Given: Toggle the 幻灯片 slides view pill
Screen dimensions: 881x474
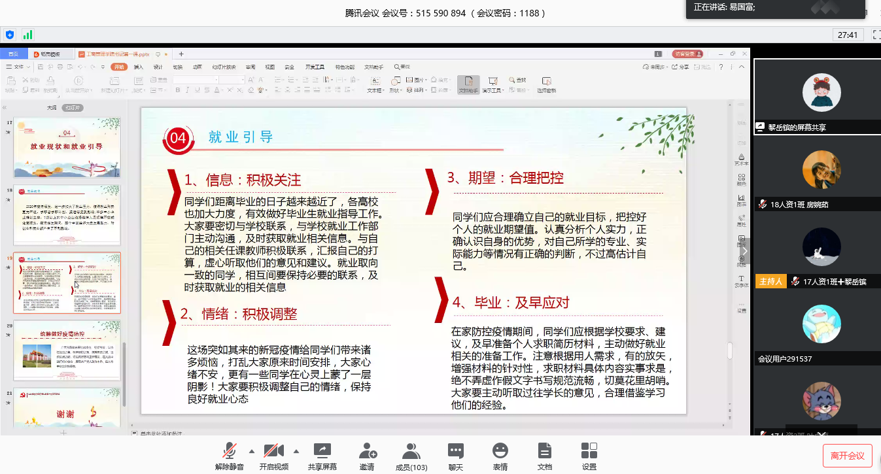Looking at the screenshot, I should [x=73, y=107].
